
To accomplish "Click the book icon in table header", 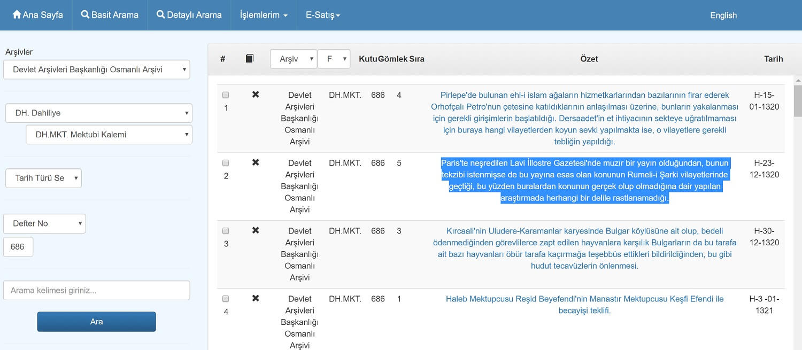I will pos(250,59).
